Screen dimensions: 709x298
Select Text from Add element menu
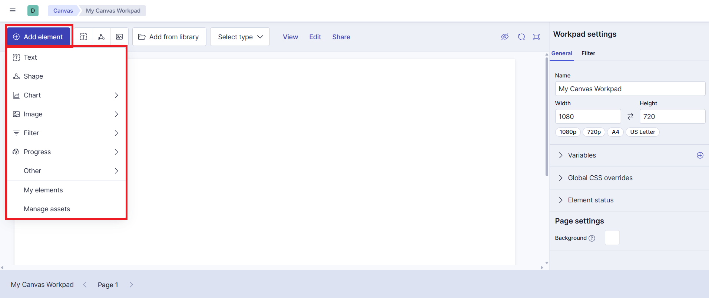[67, 57]
